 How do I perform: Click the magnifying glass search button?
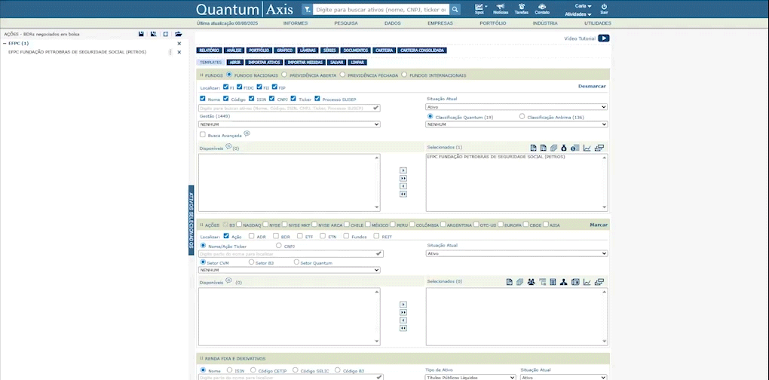tap(455, 9)
